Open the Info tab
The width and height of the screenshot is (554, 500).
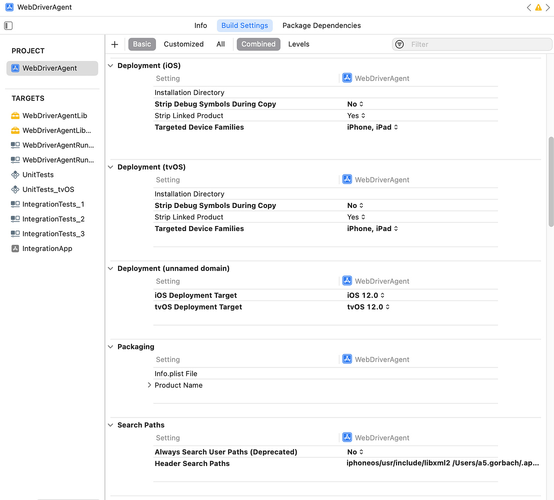[x=200, y=25]
